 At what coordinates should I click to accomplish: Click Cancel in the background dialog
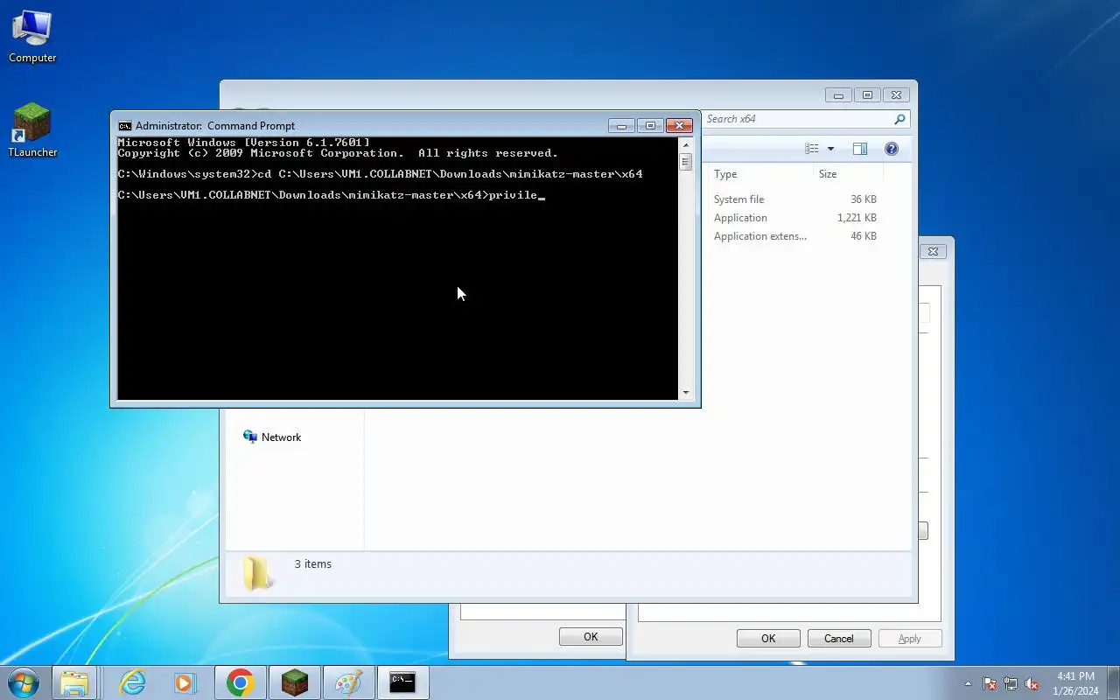838,639
